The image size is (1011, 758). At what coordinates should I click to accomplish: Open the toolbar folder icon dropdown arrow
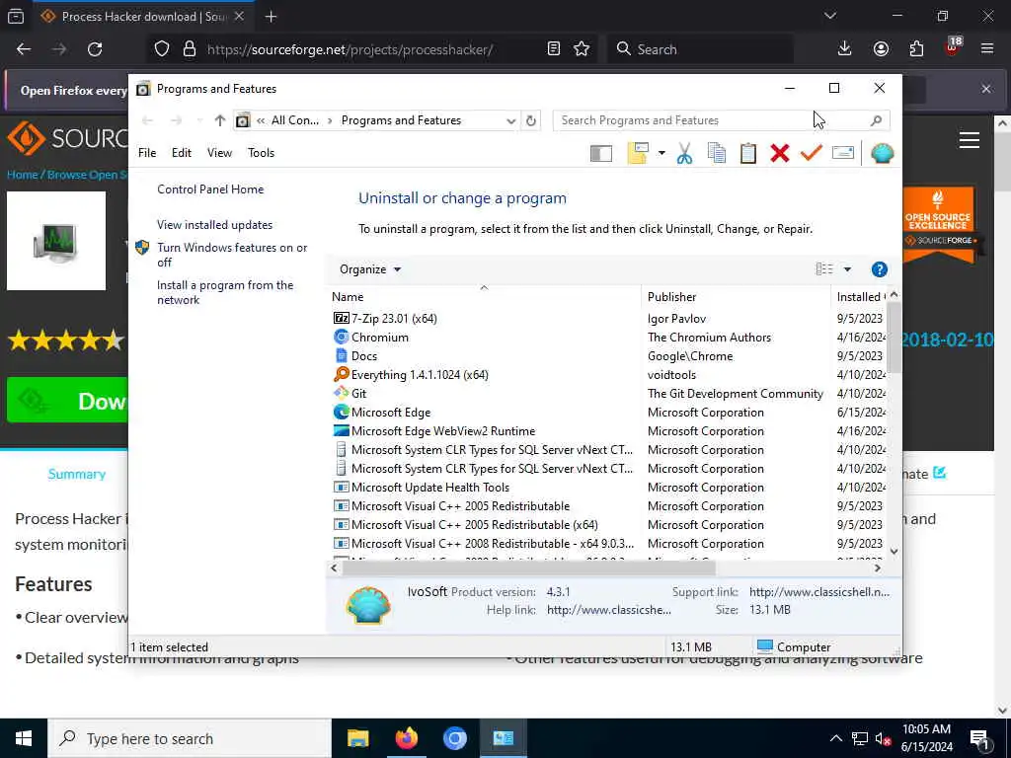coord(661,153)
